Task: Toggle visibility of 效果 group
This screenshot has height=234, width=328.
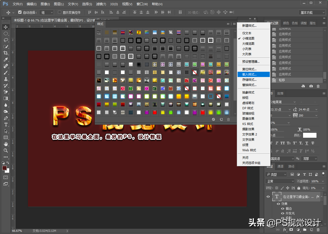Action: tap(278, 204)
